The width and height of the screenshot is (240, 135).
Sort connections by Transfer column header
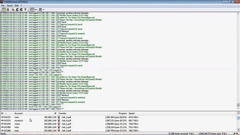point(62,113)
